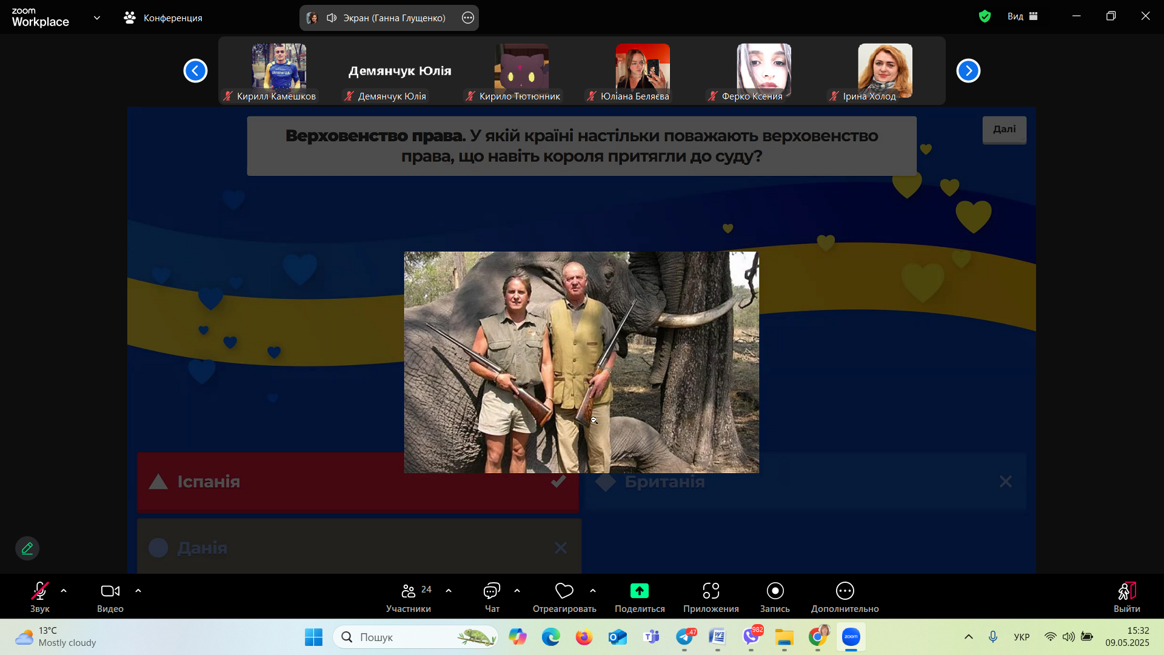Open Zoom Workplace dropdown chevron
The height and width of the screenshot is (655, 1164).
tap(97, 18)
